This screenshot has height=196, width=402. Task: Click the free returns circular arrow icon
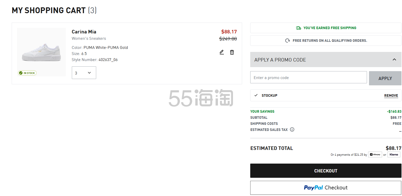[x=288, y=41]
